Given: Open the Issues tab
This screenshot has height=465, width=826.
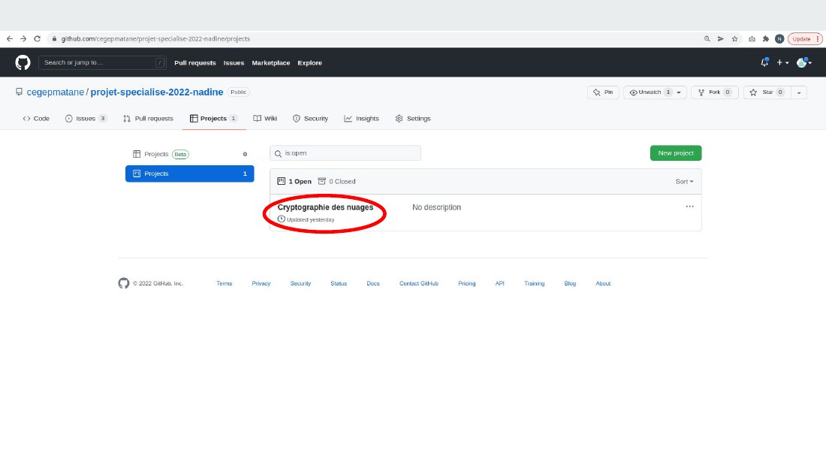Looking at the screenshot, I should pos(86,119).
